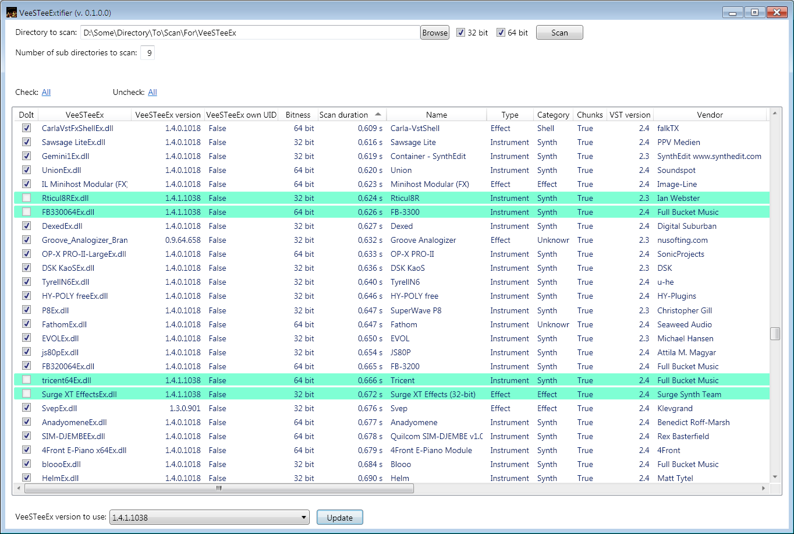Check the DoIt box for Rticul8REx.dll

point(26,198)
